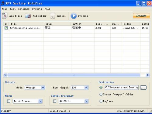152x114 pixels.
Task: Open the Help menu
Action: 47,9
